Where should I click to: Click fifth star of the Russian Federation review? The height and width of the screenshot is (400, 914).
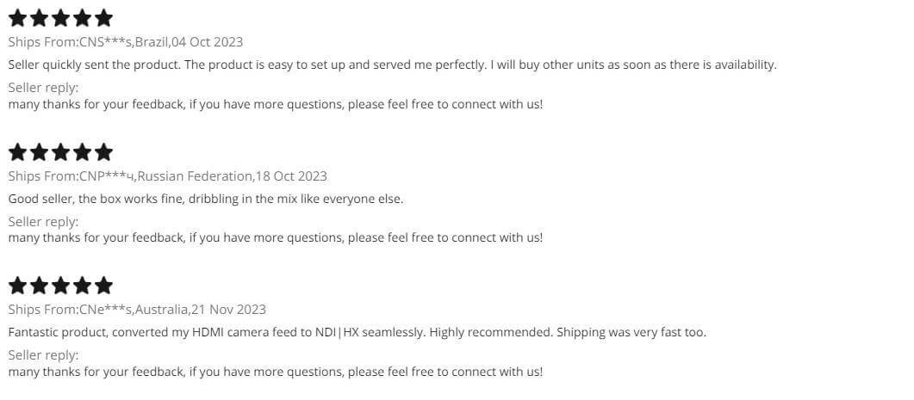103,152
